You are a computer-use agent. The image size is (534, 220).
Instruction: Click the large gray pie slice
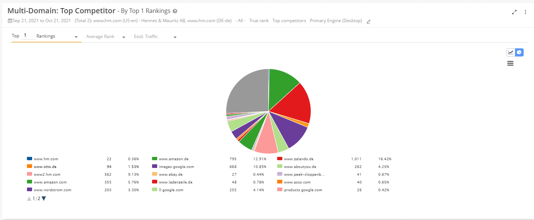247,92
